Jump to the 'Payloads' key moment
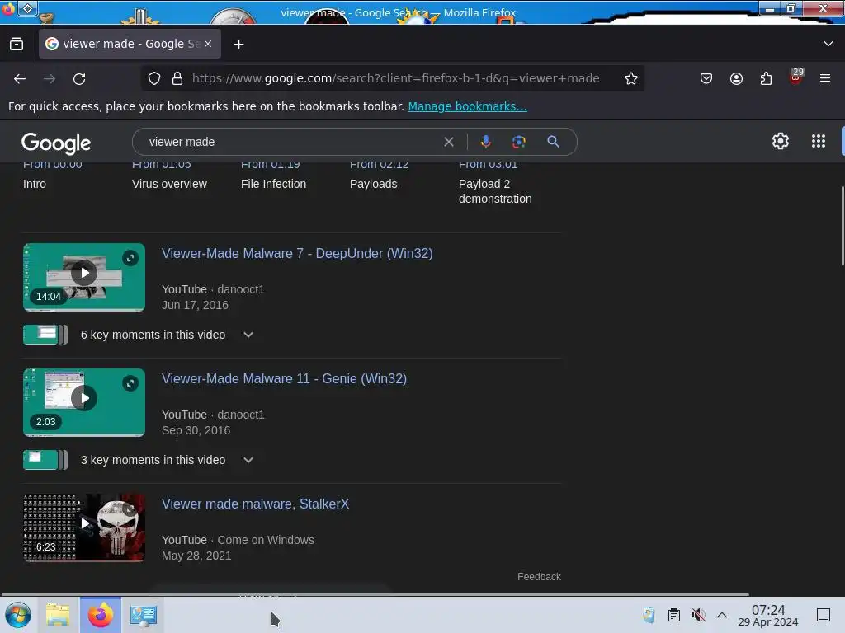Image resolution: width=845 pixels, height=633 pixels. tap(374, 184)
